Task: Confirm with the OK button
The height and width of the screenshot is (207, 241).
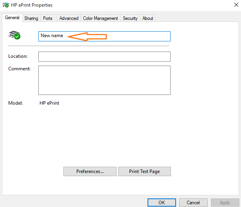Action: click(162, 203)
